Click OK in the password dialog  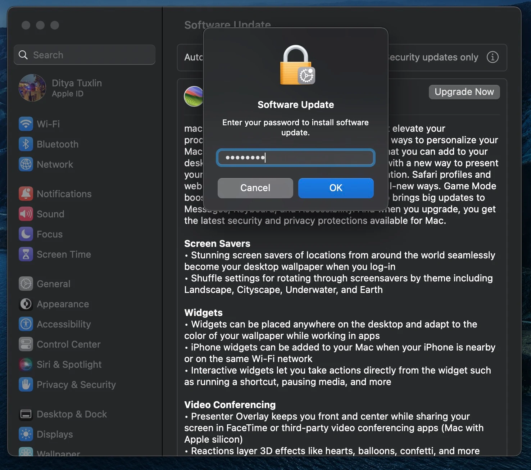336,188
